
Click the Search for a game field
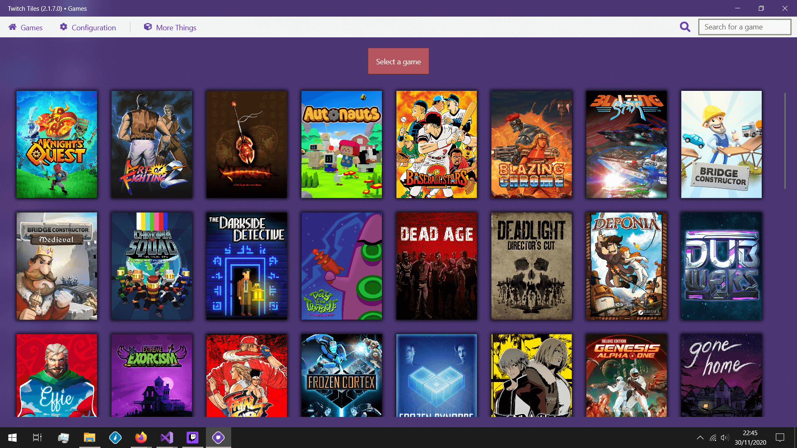point(744,27)
